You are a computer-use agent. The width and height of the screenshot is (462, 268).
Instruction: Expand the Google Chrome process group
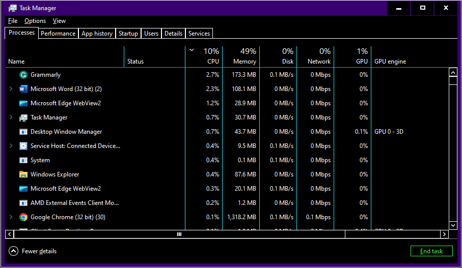pos(11,217)
